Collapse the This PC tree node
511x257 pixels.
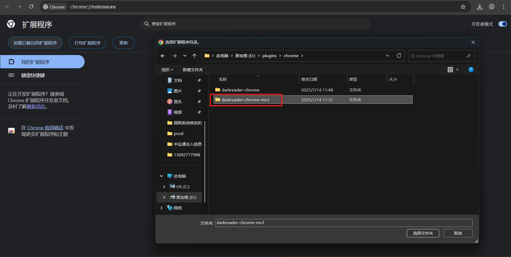(162, 176)
